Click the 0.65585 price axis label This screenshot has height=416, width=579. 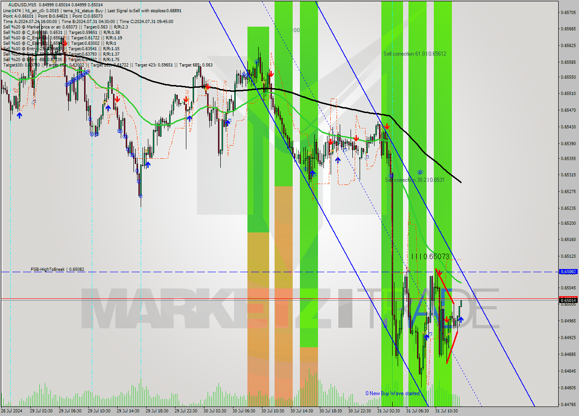[569, 62]
